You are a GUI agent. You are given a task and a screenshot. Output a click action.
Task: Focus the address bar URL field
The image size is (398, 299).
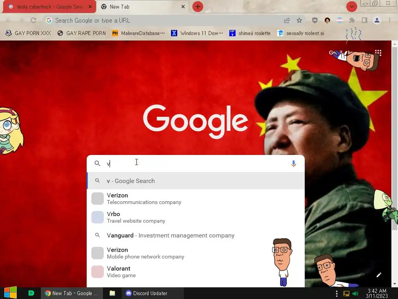(162, 20)
